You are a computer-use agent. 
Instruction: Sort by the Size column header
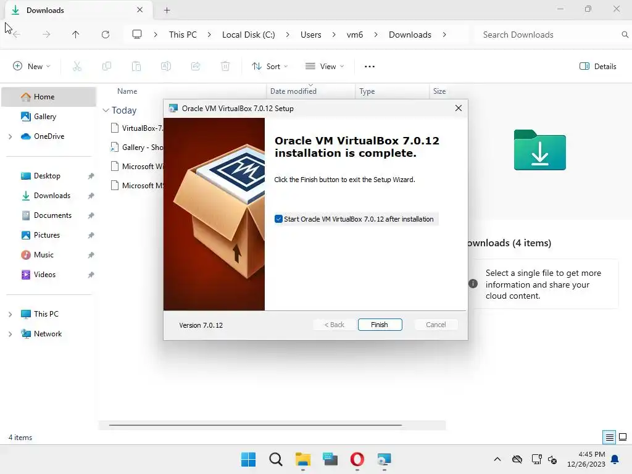point(439,91)
